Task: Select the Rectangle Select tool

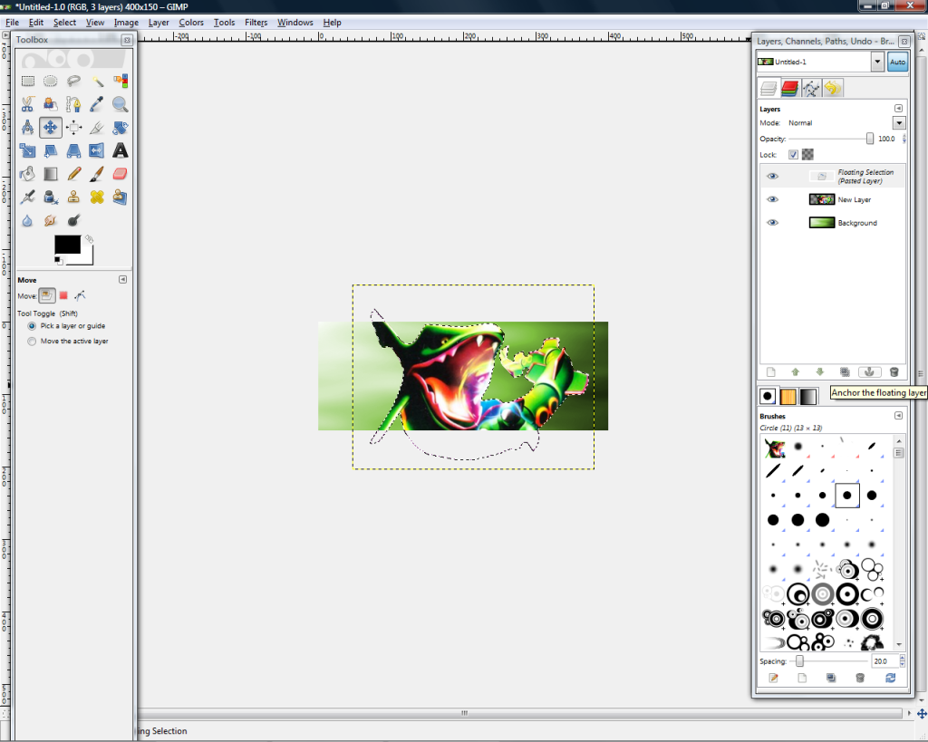Action: click(x=28, y=81)
